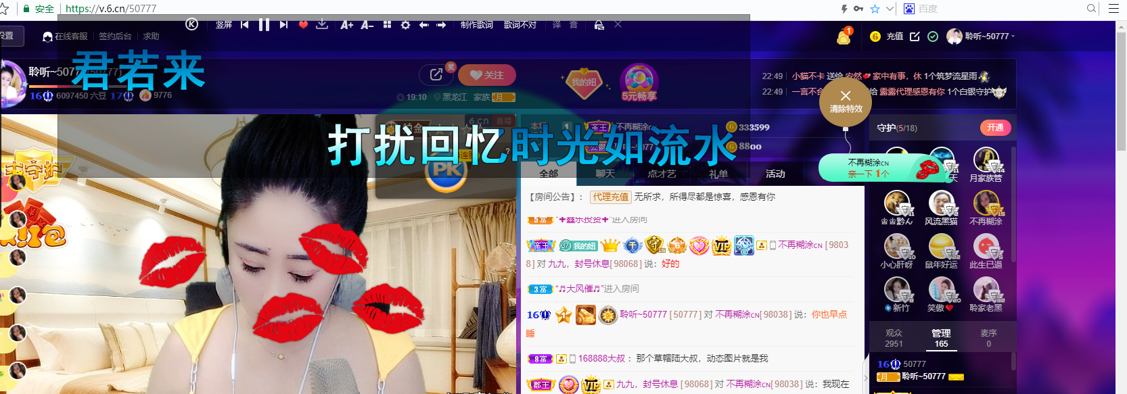Click browser address bar v.6.cn/50777

tap(111, 9)
